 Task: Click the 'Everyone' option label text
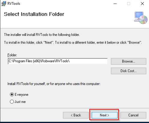click(x=22, y=95)
